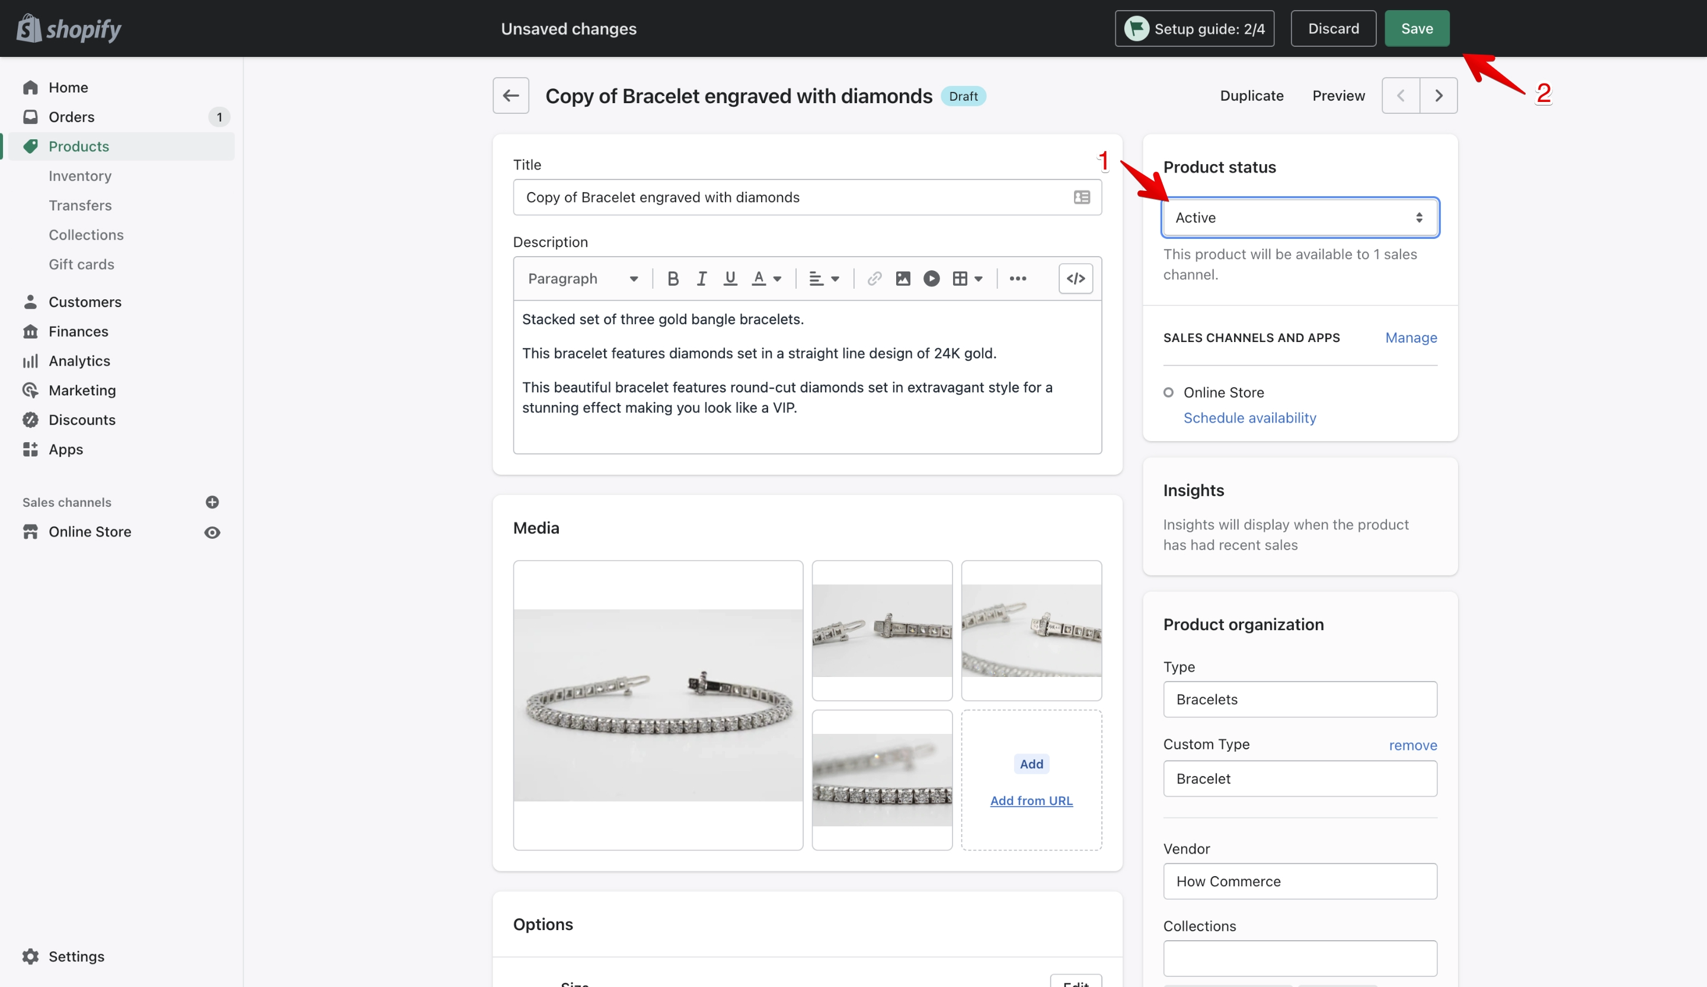Screen dimensions: 1707x987
Task: Open Inventory submenu item
Action: pos(80,176)
